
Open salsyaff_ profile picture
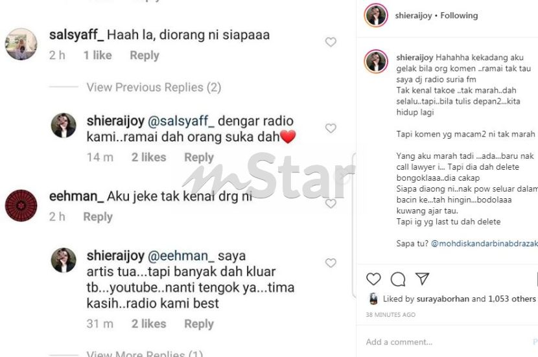pyautogui.click(x=21, y=44)
